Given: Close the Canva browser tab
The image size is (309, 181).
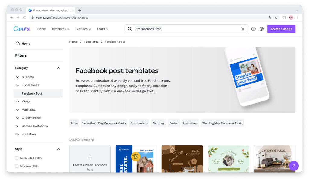Looking at the screenshot, I should pos(72,11).
